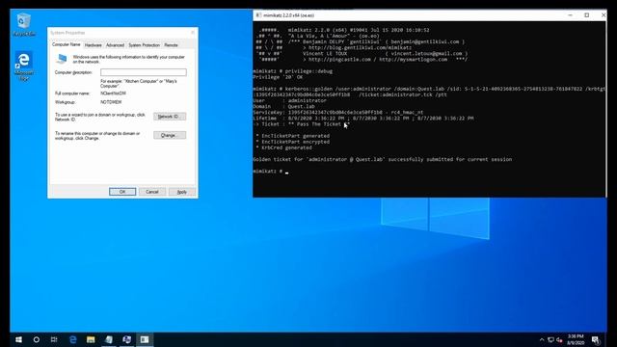The image size is (617, 347).
Task: Minimize the mimikatz console window
Action: pos(570,15)
